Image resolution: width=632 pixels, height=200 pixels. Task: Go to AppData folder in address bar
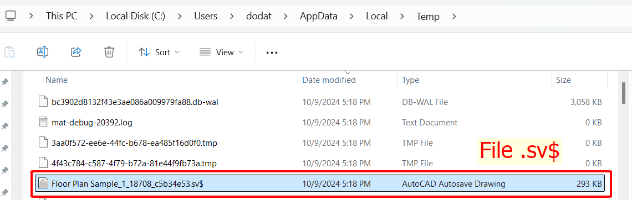pos(319,17)
